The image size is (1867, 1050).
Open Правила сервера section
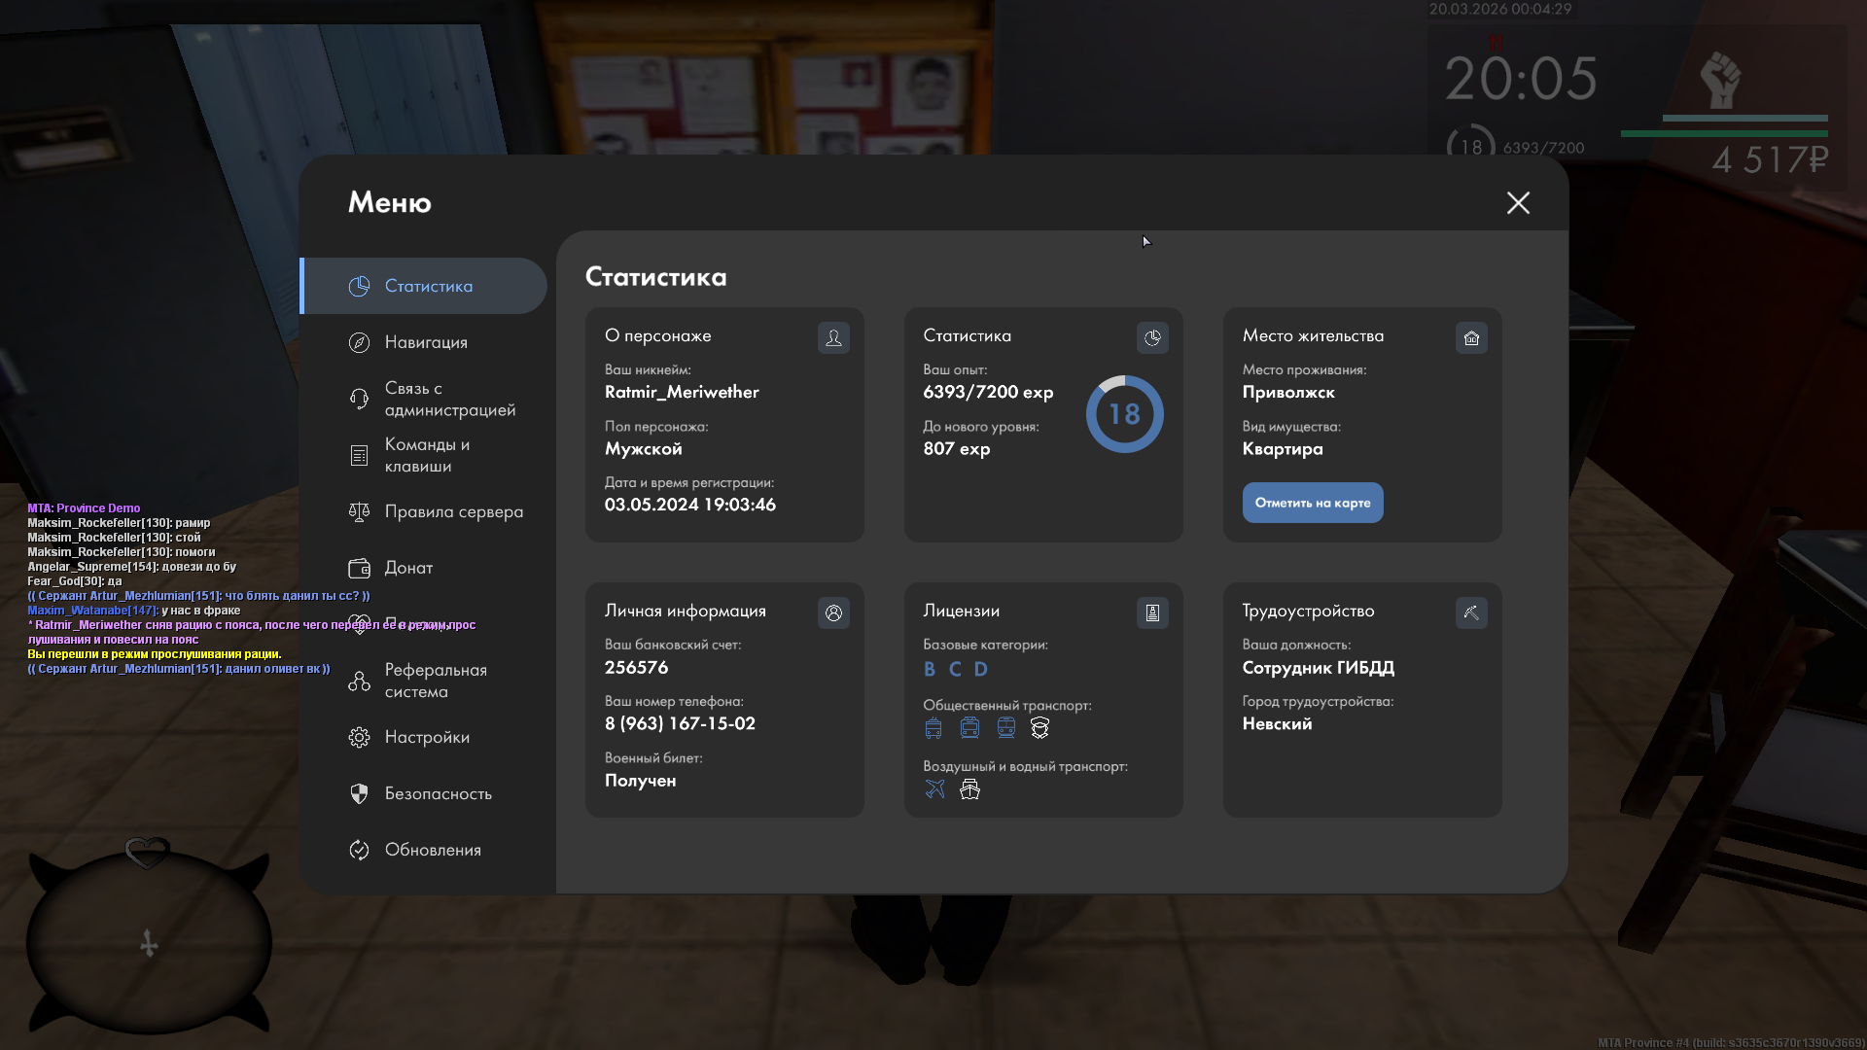[452, 511]
